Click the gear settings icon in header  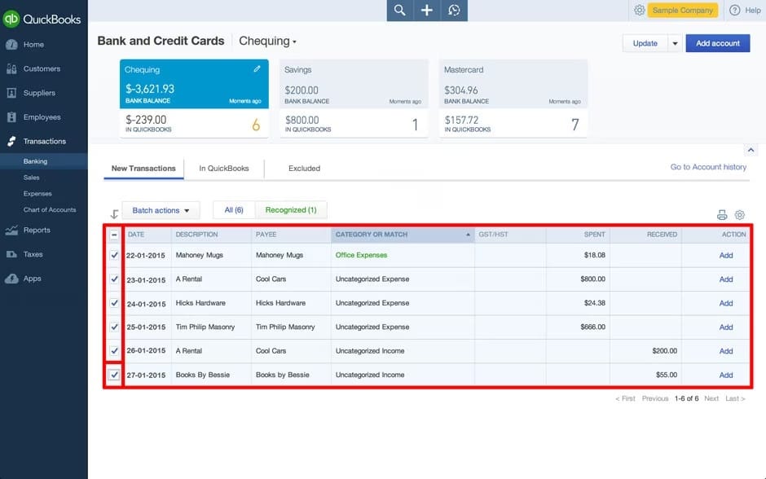(639, 10)
